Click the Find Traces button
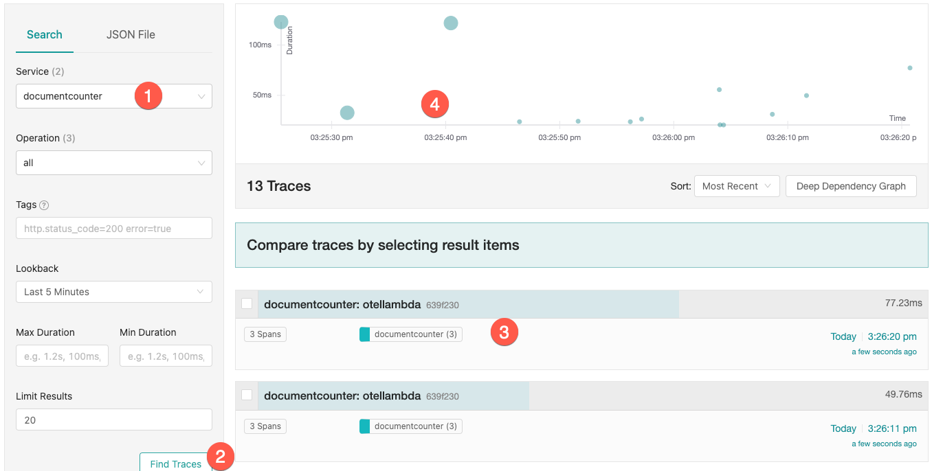Viewport: 932px width, 471px height. point(176,463)
